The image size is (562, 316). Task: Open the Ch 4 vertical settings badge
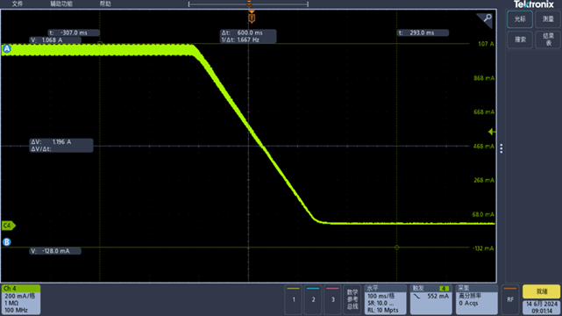[x=21, y=299]
